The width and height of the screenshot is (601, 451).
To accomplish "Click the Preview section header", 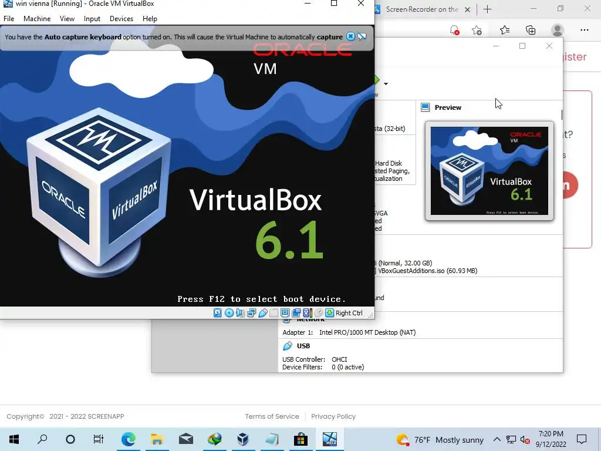I will pyautogui.click(x=448, y=107).
